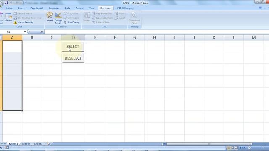The image size is (269, 151).
Task: Click View Code in Controls group
Action: (x=71, y=18)
